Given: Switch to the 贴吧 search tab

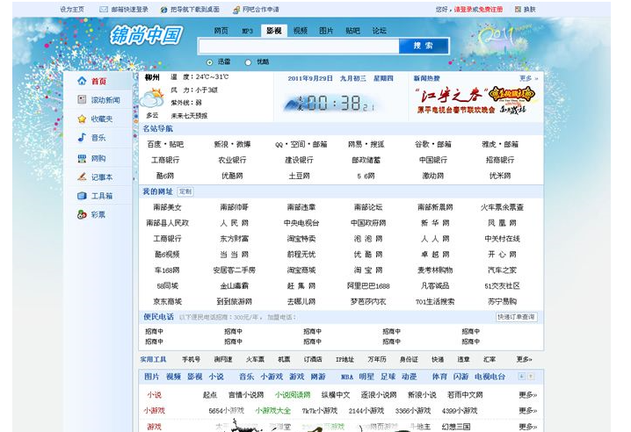Looking at the screenshot, I should 353,31.
